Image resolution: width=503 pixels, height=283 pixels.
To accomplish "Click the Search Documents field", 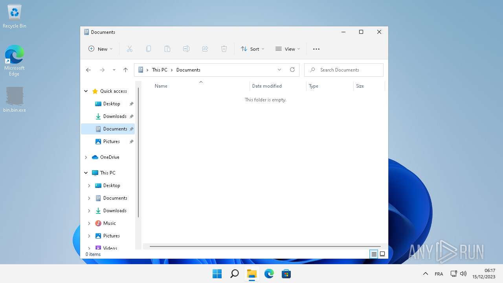I will [344, 70].
